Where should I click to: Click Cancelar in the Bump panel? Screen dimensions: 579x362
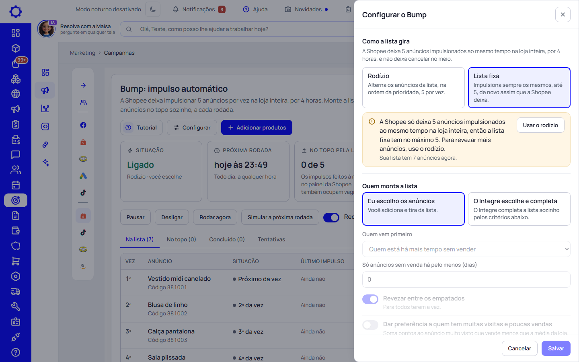tap(519, 348)
